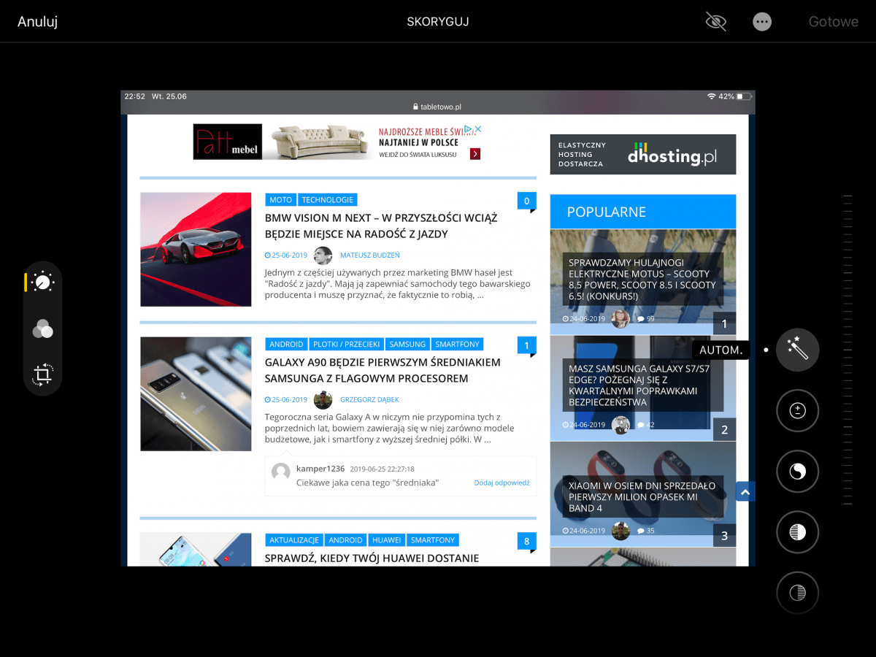Select the Brilliance yin-yang adjustment
The width and height of the screenshot is (876, 657).
[797, 472]
